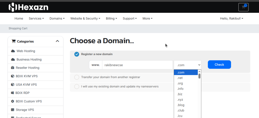Collapse the Categories panel chevron
Viewport: 259px width, 118px height.
coord(57,41)
